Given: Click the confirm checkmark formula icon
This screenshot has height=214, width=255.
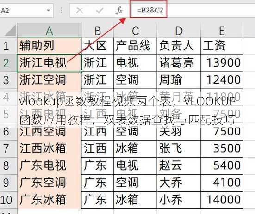Looking at the screenshot, I should pos(100,11).
